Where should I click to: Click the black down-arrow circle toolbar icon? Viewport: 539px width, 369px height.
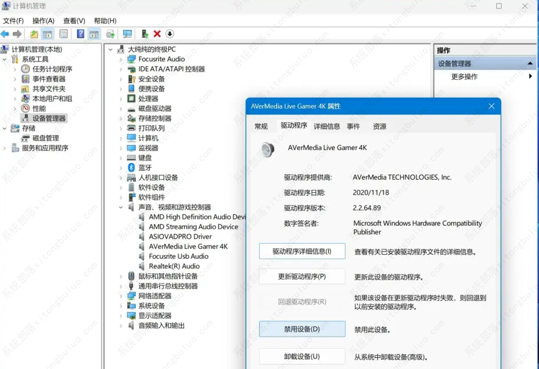pyautogui.click(x=169, y=34)
